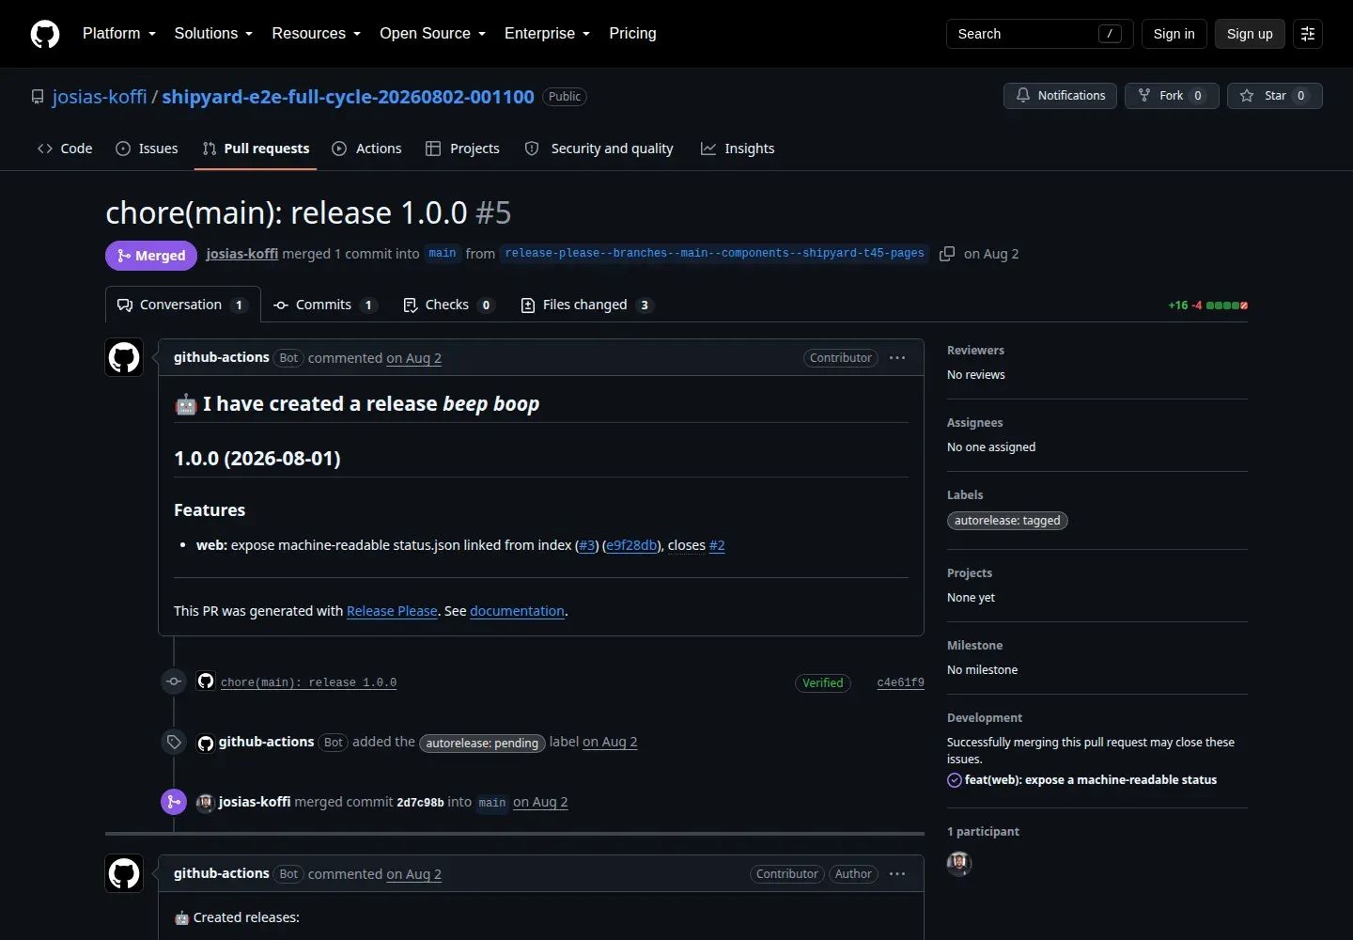The height and width of the screenshot is (940, 1353).
Task: Open the Commits tab of pull request
Action: click(324, 305)
